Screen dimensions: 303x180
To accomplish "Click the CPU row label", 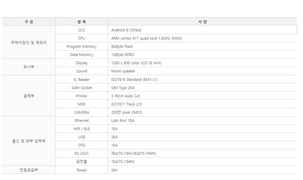I will click(81, 38).
